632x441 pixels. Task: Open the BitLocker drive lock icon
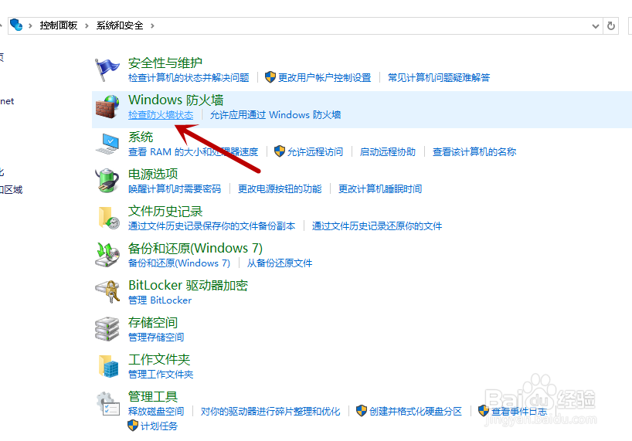point(107,292)
